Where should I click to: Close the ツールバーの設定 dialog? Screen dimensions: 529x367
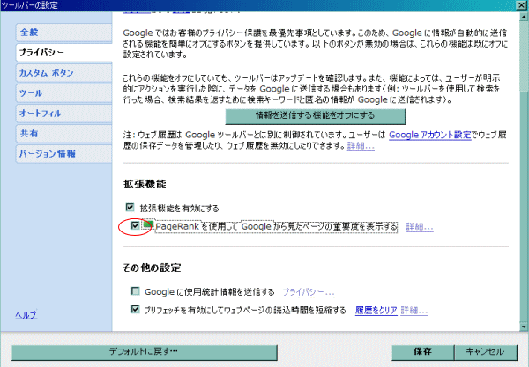coord(522,4)
